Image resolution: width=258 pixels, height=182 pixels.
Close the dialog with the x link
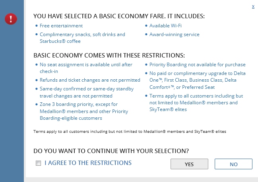[253, 6]
